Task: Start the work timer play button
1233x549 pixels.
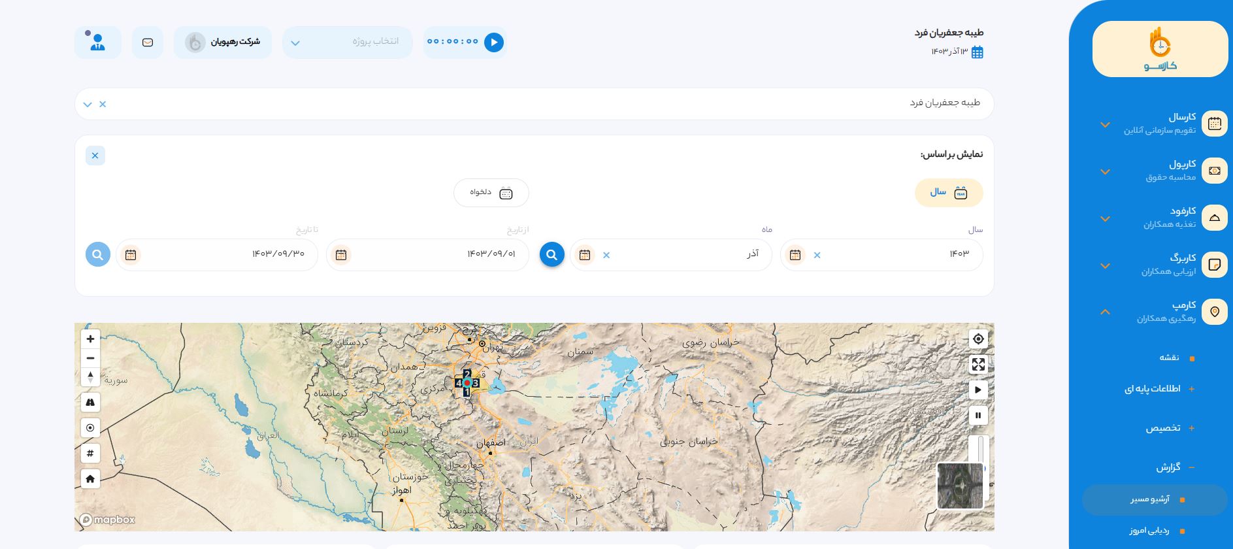Action: click(494, 42)
